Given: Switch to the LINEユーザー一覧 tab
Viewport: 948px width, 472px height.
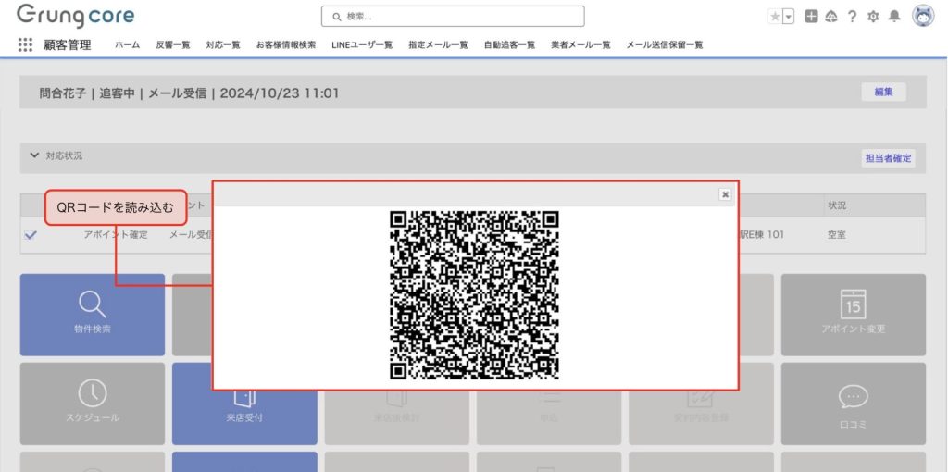Looking at the screenshot, I should pos(362,44).
